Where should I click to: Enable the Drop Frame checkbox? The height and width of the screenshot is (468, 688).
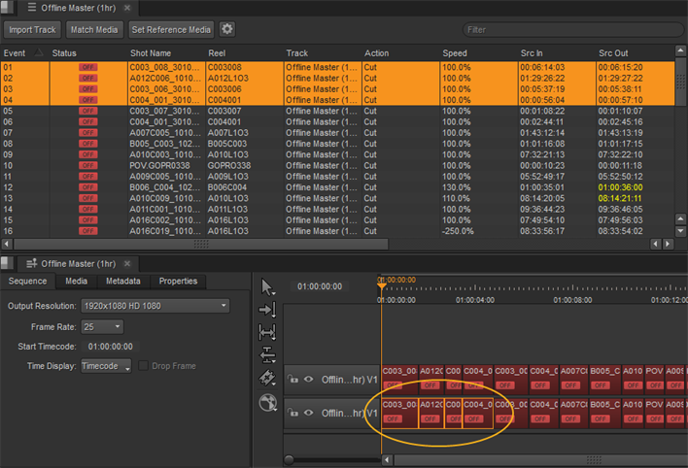pos(144,366)
